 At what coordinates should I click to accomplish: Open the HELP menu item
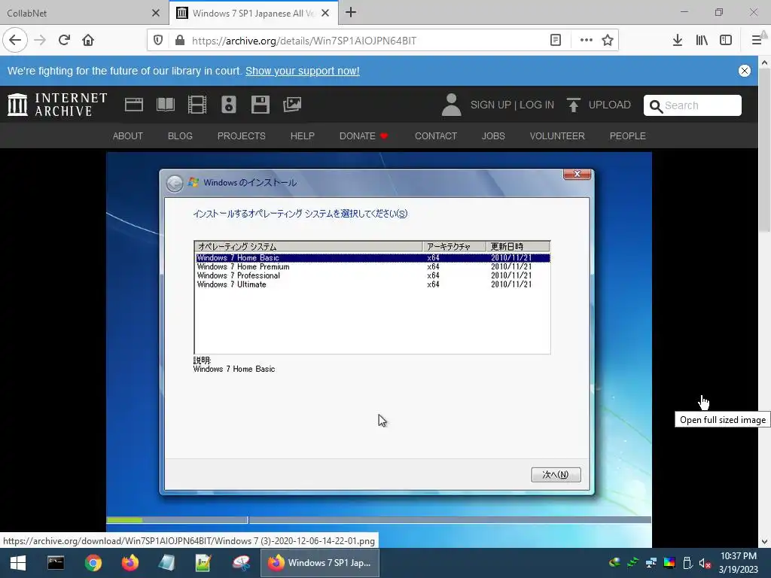pyautogui.click(x=303, y=135)
